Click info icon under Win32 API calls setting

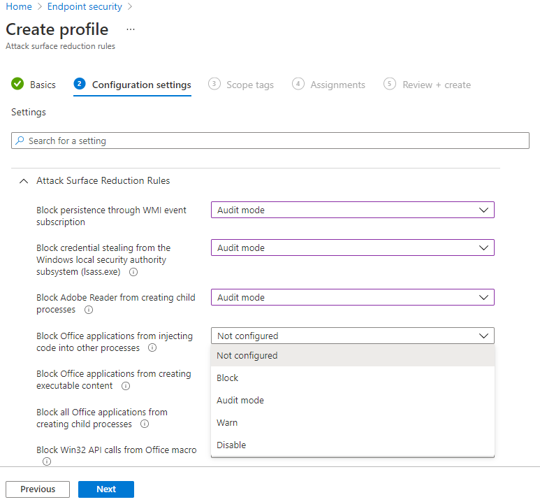point(47,461)
